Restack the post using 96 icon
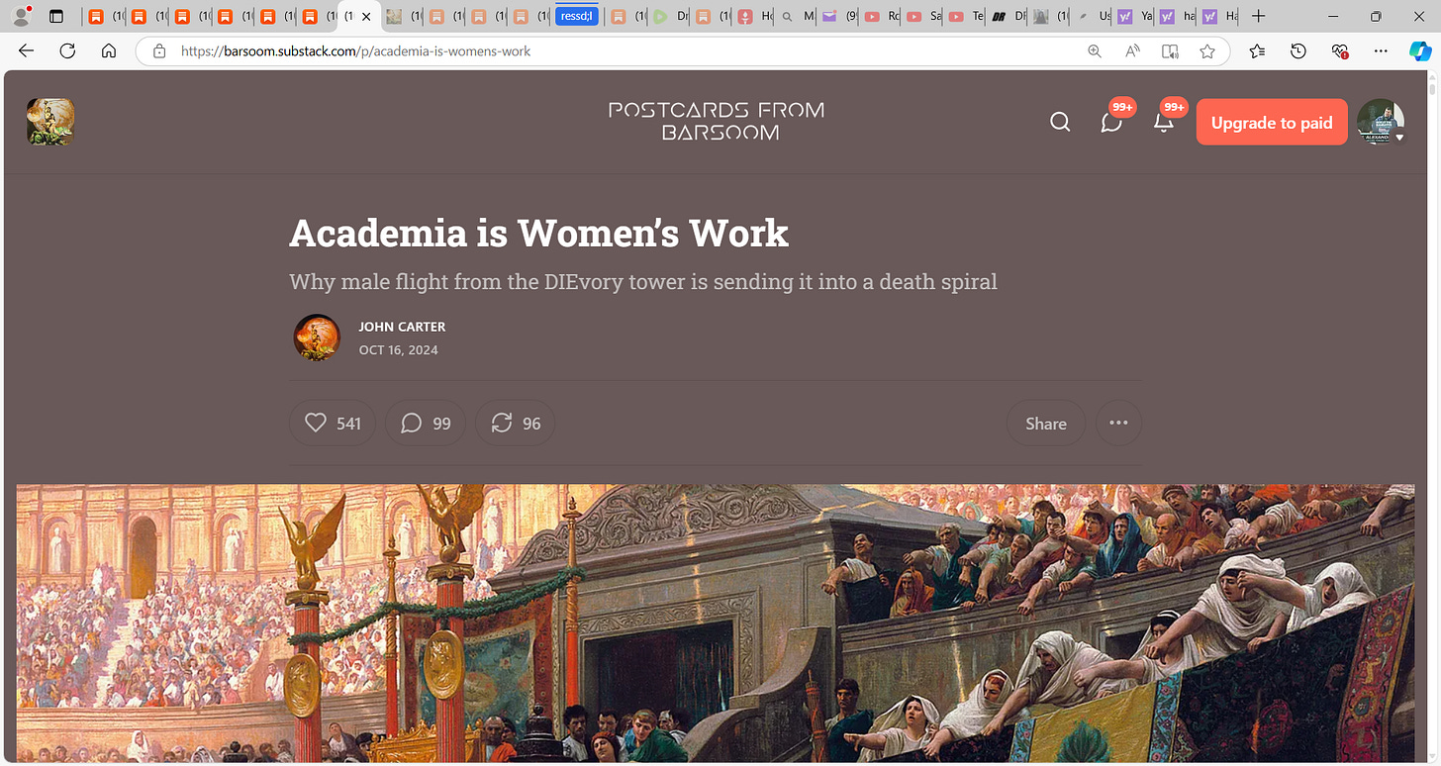 click(x=516, y=424)
